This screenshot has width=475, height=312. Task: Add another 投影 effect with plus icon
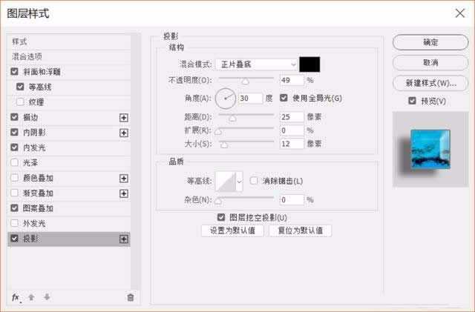(x=124, y=239)
